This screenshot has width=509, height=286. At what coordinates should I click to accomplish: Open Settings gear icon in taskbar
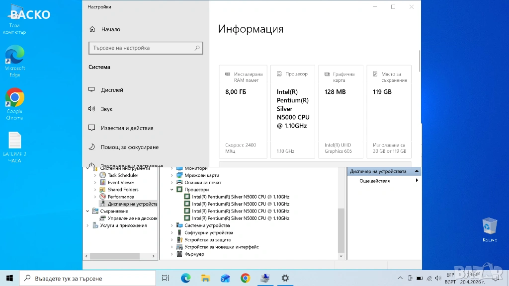[285, 278]
